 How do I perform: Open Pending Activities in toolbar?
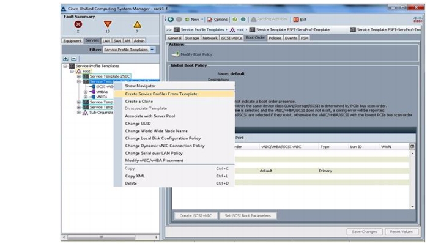click(x=269, y=19)
